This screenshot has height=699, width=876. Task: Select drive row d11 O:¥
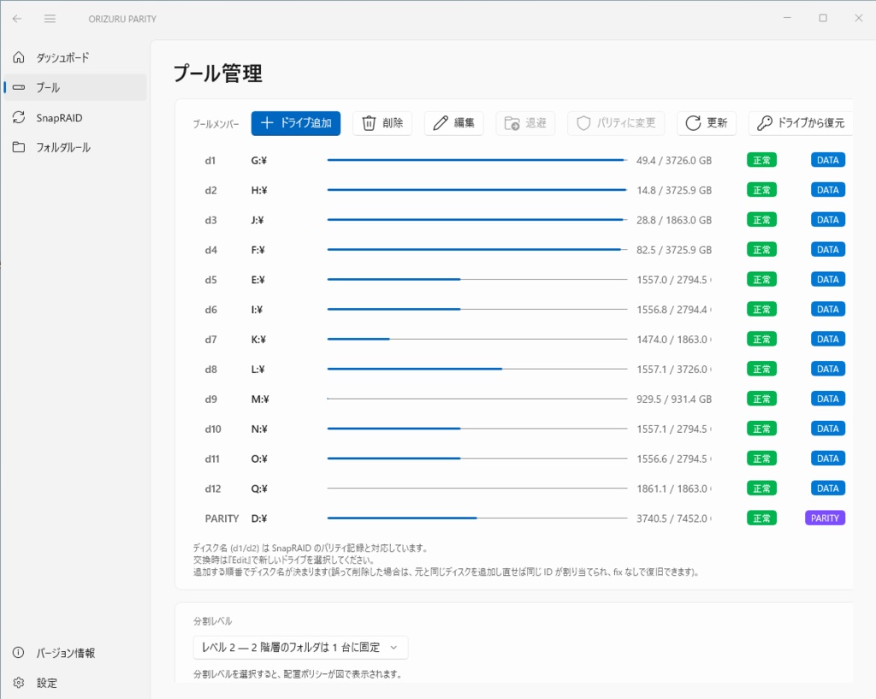click(x=523, y=459)
